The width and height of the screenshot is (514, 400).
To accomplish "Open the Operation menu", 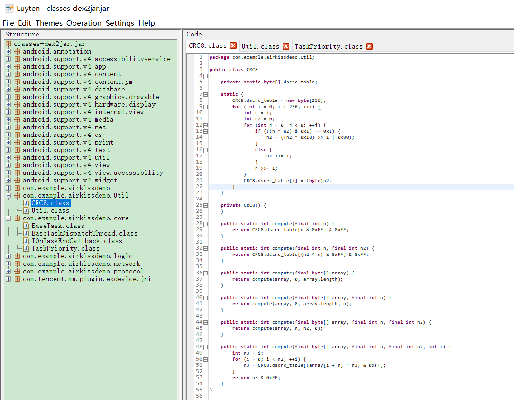I will 84,23.
